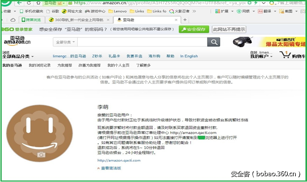Viewport: 307px width, 182px height.
Task: Open the 全部分类 search category dropdown
Action: coord(65,42)
